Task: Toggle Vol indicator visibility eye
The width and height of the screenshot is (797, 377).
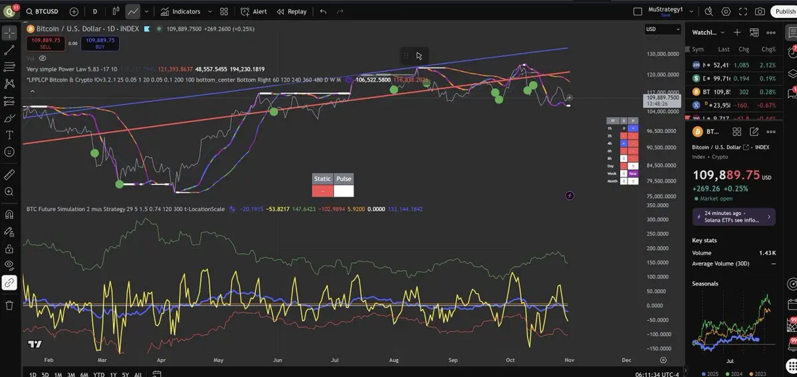Action: pyautogui.click(x=43, y=58)
